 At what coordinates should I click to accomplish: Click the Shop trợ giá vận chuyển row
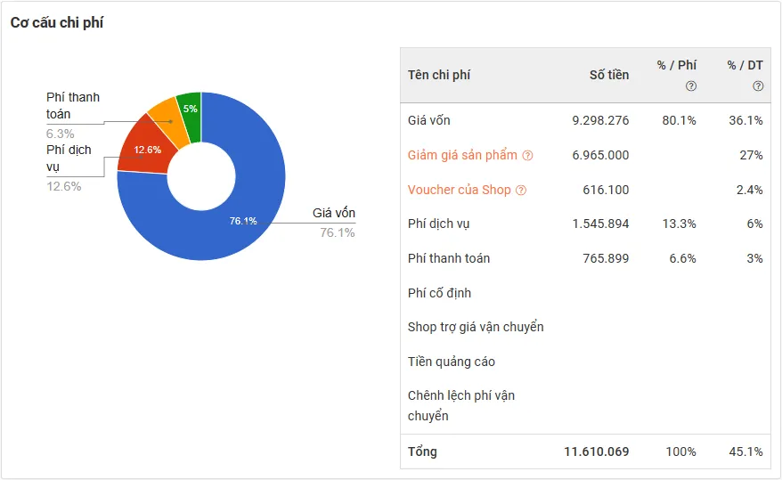(x=476, y=327)
